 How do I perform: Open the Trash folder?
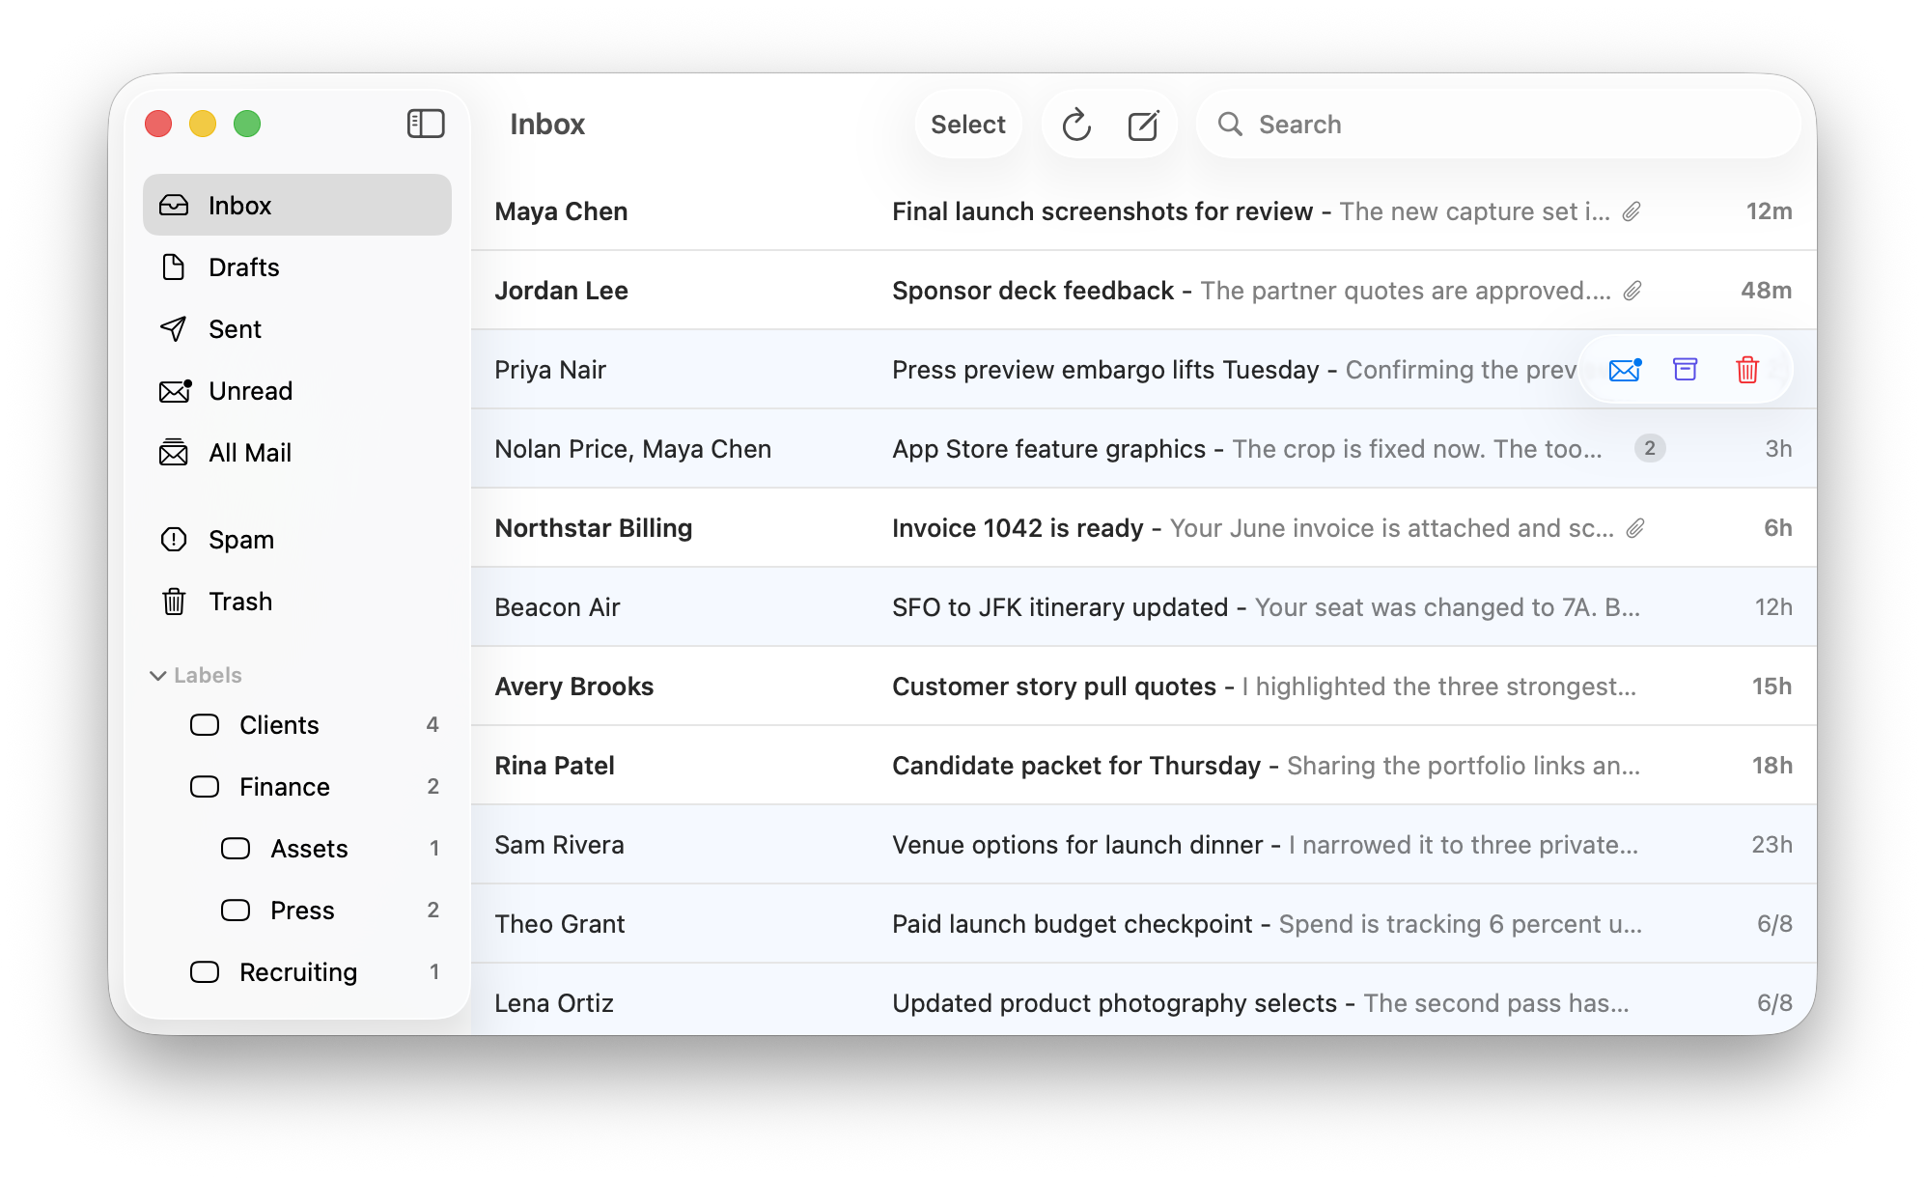tap(297, 602)
